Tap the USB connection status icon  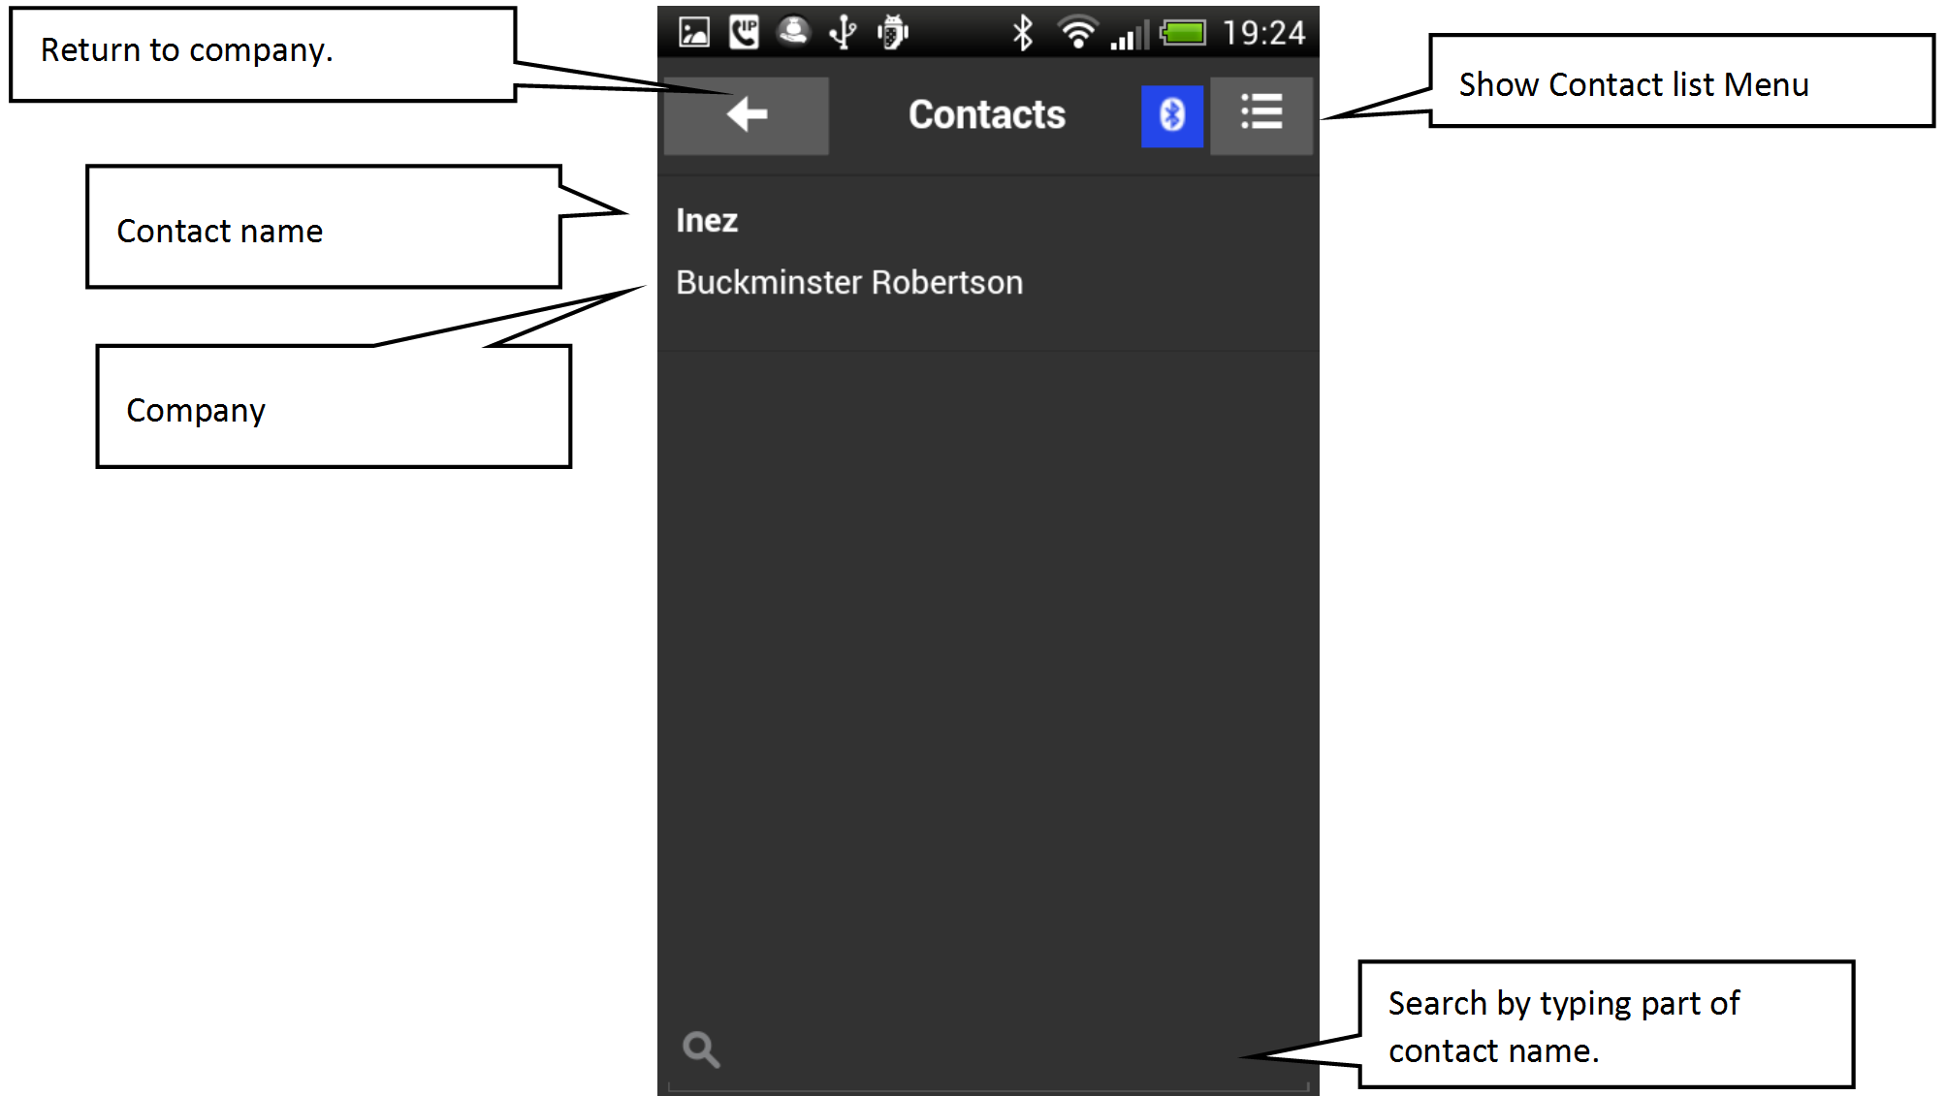pos(843,33)
